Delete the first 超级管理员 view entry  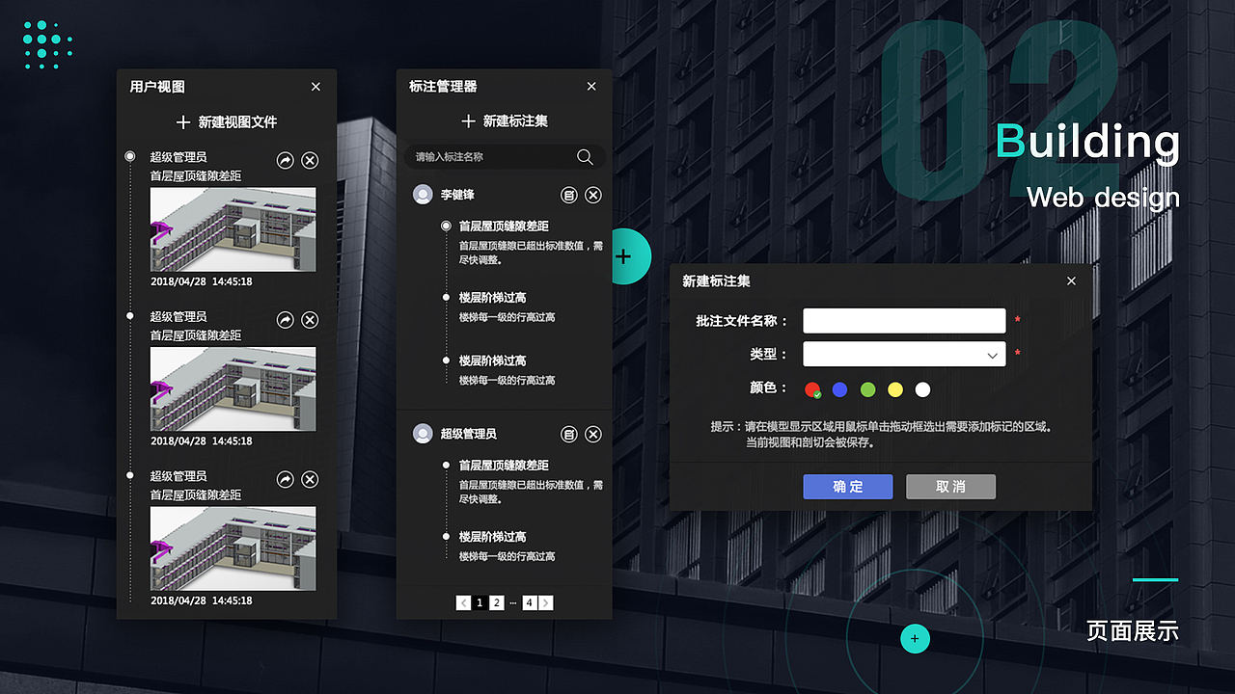310,160
